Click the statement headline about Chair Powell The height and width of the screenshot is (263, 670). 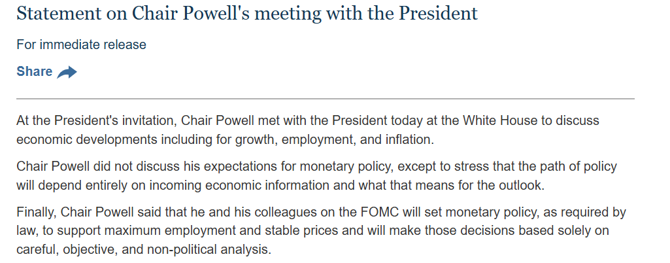(247, 13)
